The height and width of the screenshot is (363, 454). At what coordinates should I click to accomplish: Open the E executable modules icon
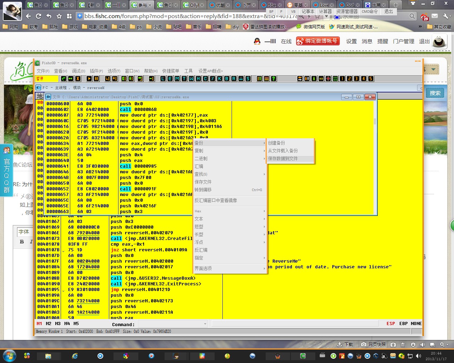tap(170, 79)
